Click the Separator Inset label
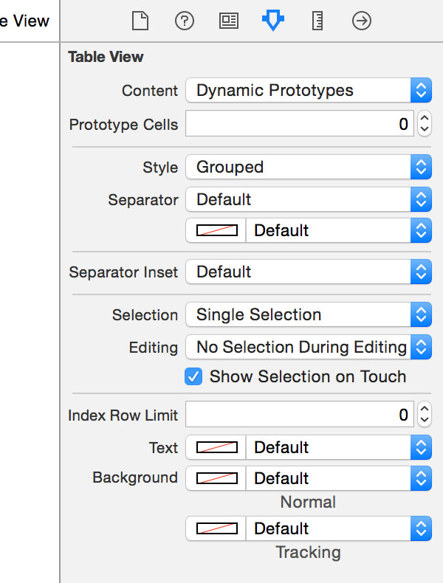This screenshot has width=443, height=583. pyautogui.click(x=123, y=272)
